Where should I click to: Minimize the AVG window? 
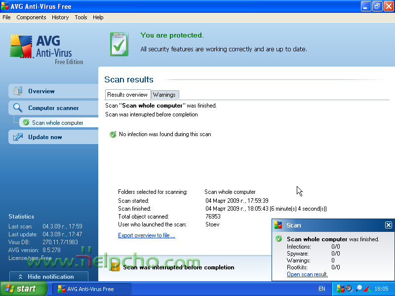pyautogui.click(x=366, y=6)
